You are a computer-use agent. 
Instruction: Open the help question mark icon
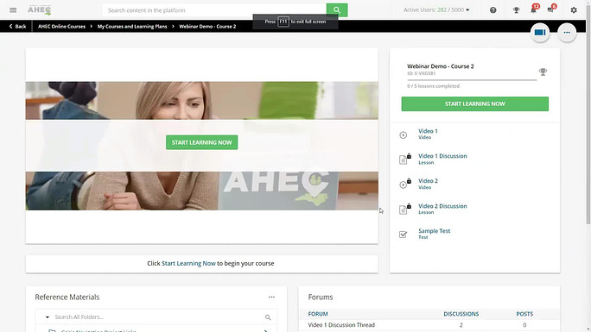click(x=493, y=10)
